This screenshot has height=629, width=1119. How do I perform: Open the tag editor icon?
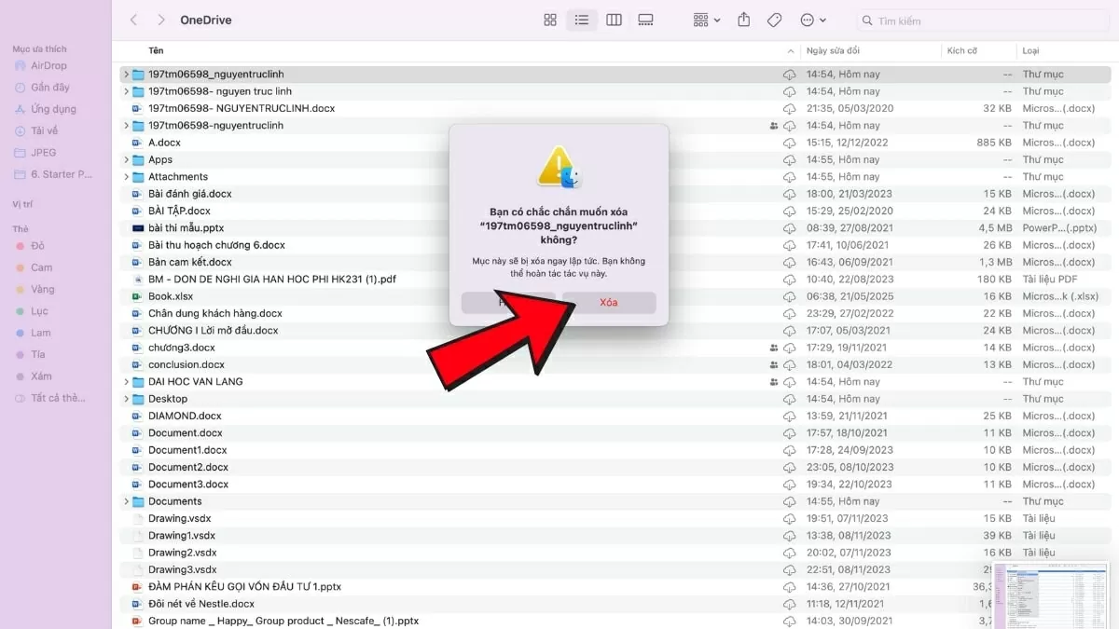click(x=774, y=21)
